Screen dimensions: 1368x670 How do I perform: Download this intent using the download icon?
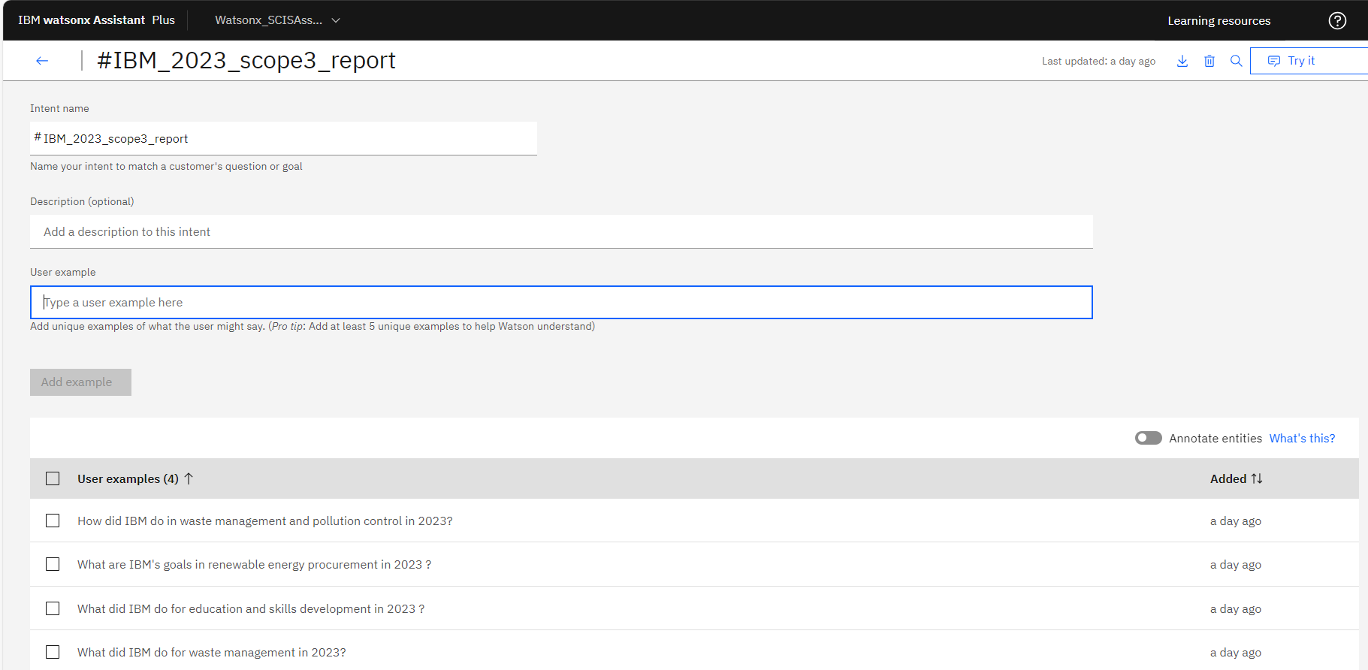point(1182,61)
